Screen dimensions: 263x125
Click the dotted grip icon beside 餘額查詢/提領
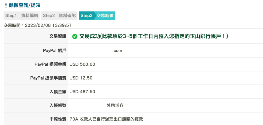(6, 5)
